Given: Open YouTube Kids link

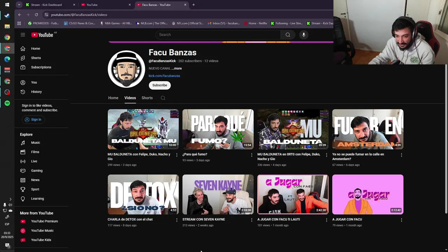Looking at the screenshot, I should pyautogui.click(x=41, y=240).
